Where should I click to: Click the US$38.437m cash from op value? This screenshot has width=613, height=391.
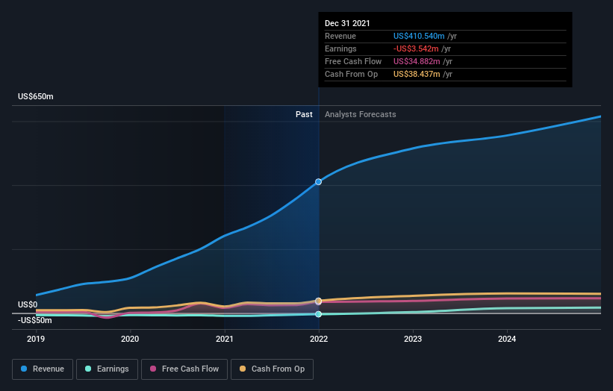pyautogui.click(x=417, y=74)
